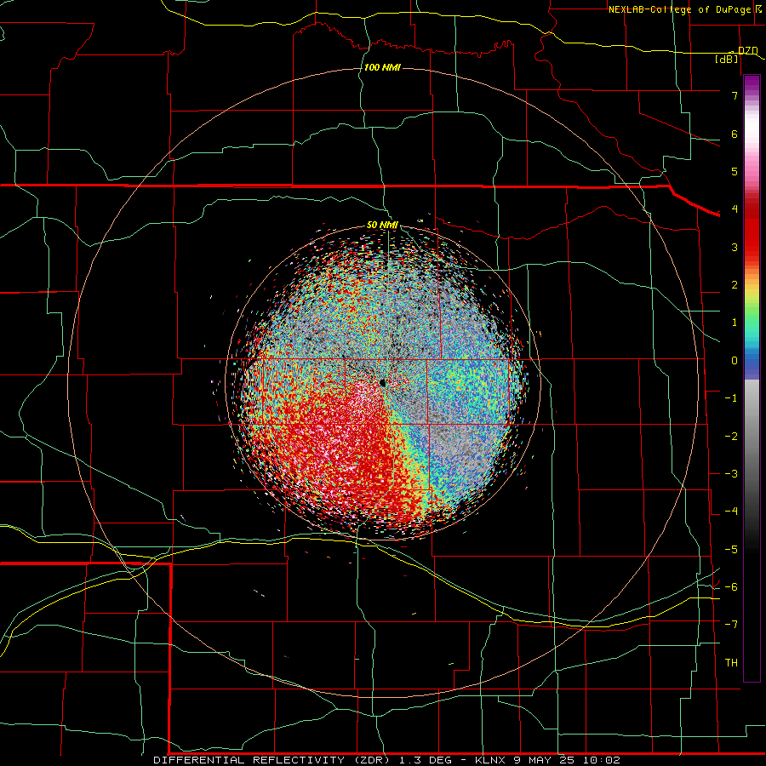The height and width of the screenshot is (766, 766).
Task: Select the "100 NMI" range ring label
Action: click(x=382, y=67)
